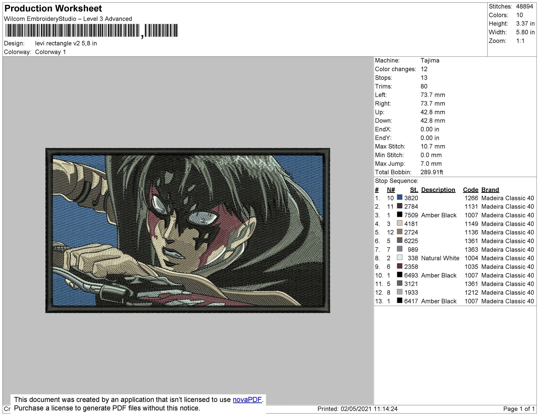Click the Color changes value 12
Screen dimensions: 539x416
tap(424, 69)
